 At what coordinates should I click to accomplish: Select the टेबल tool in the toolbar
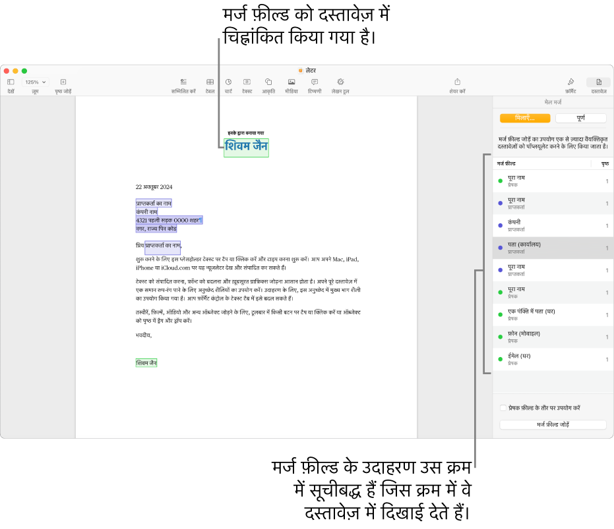coord(209,82)
